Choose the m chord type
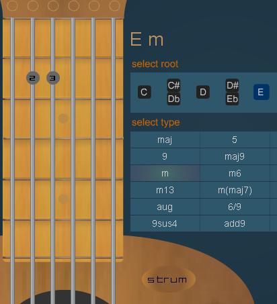Image resolution: width=277 pixels, height=304 pixels. click(165, 173)
